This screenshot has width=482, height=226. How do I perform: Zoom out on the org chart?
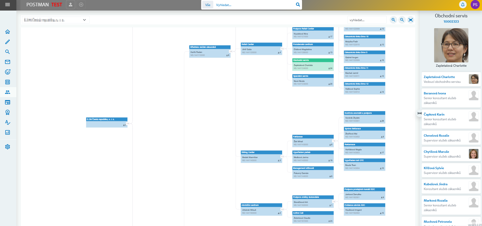tap(402, 20)
